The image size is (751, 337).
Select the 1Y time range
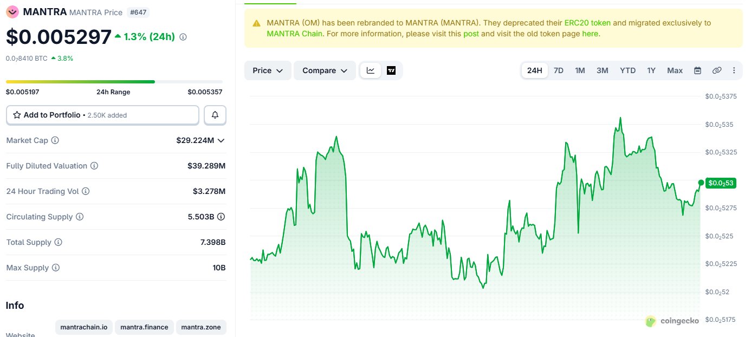tap(651, 70)
